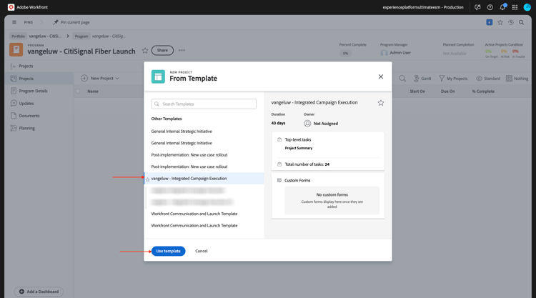536x298 pixels.
Task: Select first Workfront Communication and Launch Template
Action: [194, 214]
